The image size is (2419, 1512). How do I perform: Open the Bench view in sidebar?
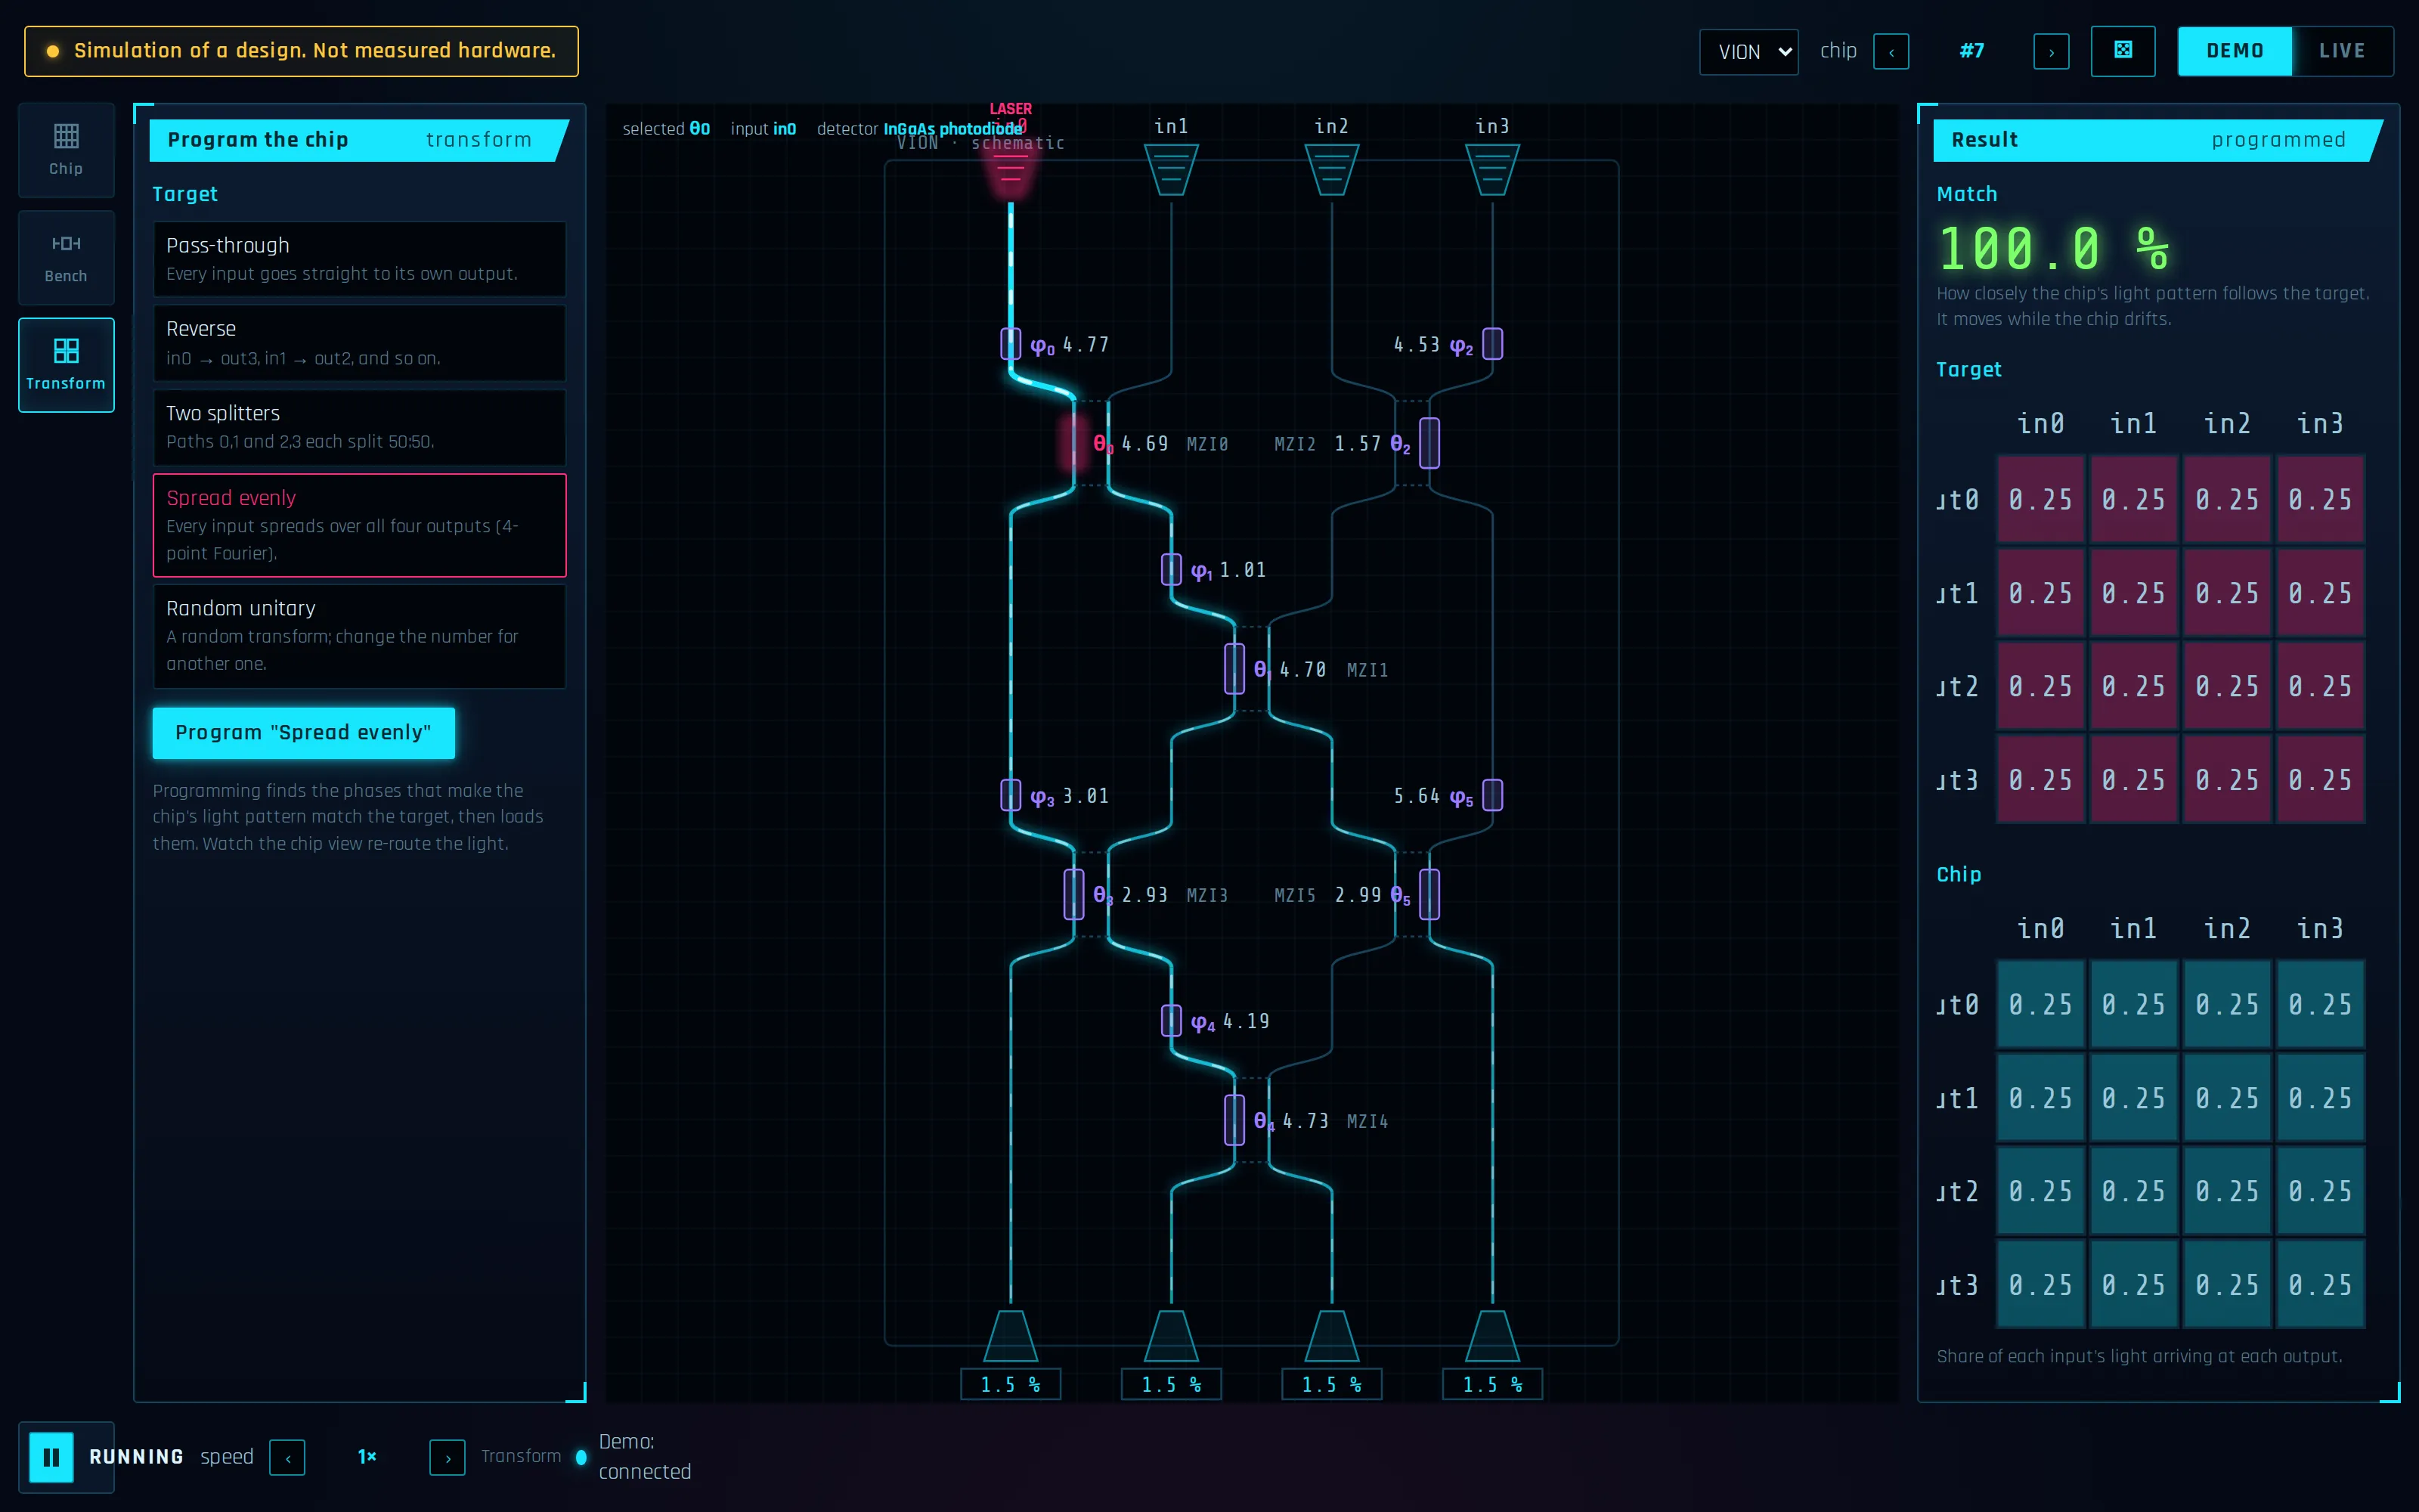click(x=66, y=258)
